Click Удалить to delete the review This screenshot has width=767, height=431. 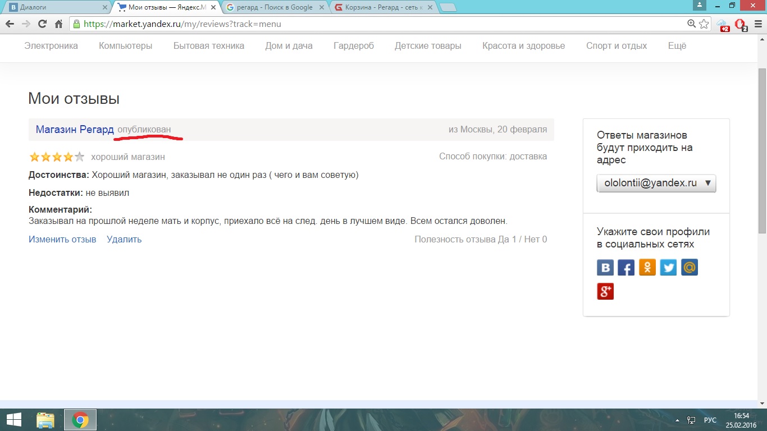click(x=124, y=239)
